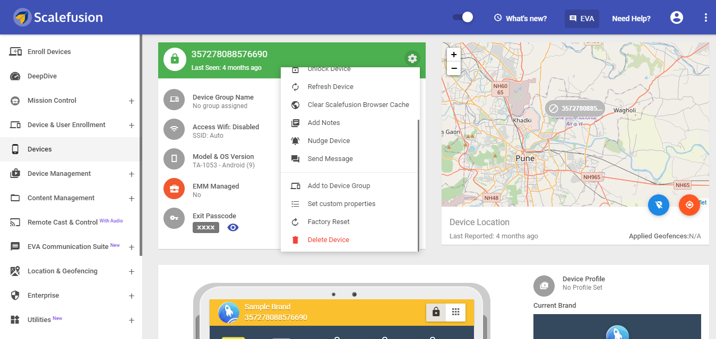This screenshot has width=716, height=339.
Task: Click the Scalefusion logo
Action: point(58,17)
